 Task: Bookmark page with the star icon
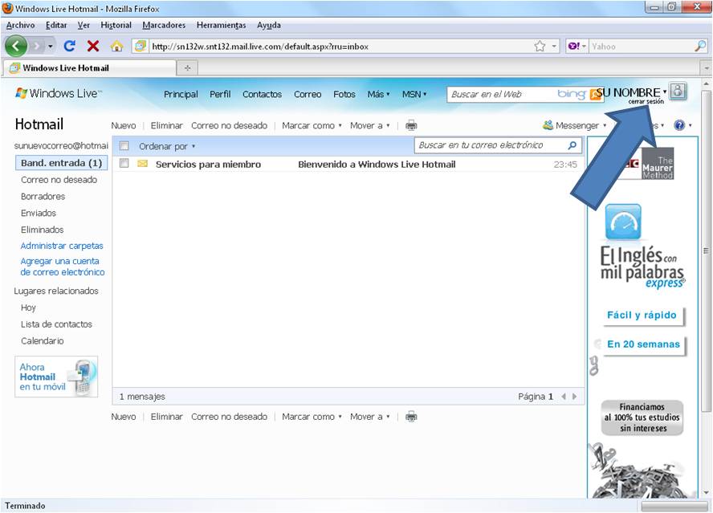click(540, 47)
